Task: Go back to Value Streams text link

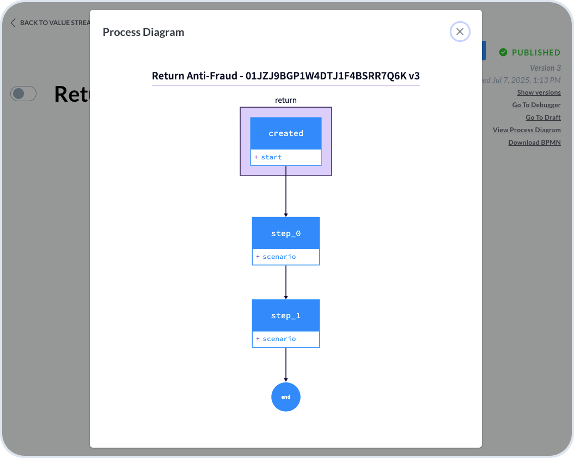Action: click(54, 23)
